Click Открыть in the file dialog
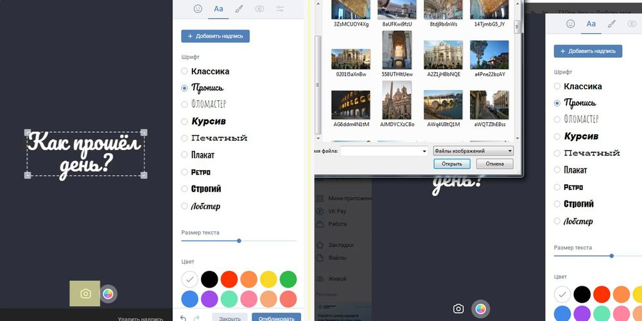The width and height of the screenshot is (642, 321). [451, 164]
